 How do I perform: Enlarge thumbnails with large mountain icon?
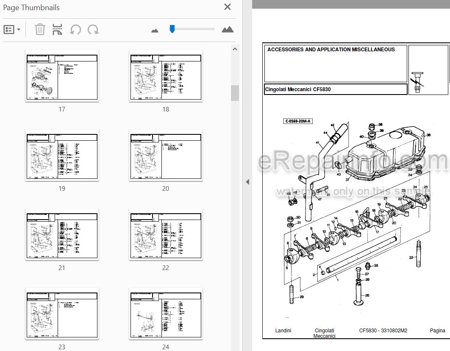tap(228, 29)
